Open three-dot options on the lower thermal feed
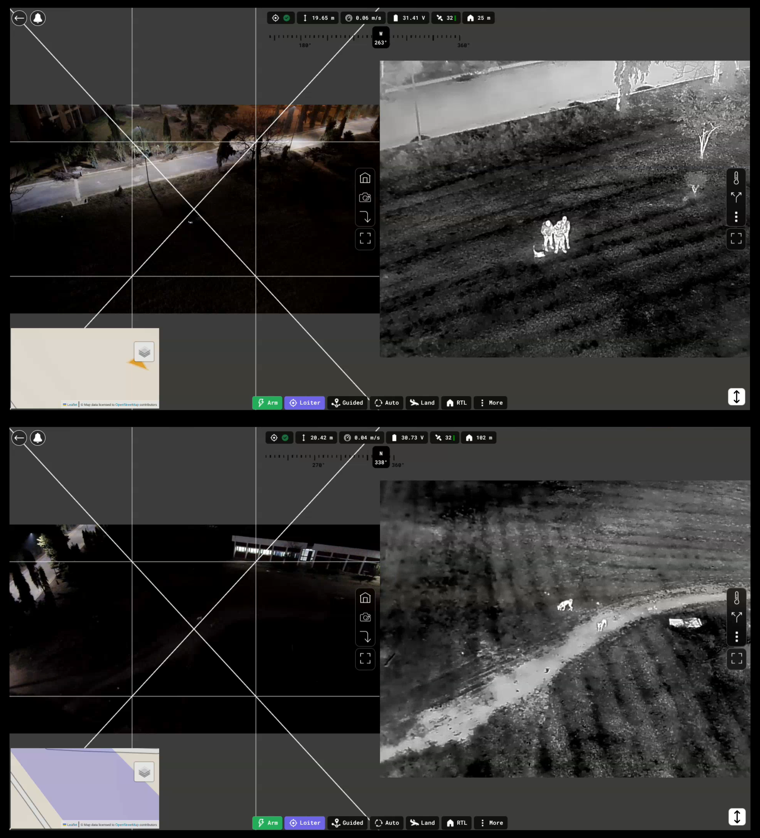Image resolution: width=760 pixels, height=838 pixels. coord(736,636)
